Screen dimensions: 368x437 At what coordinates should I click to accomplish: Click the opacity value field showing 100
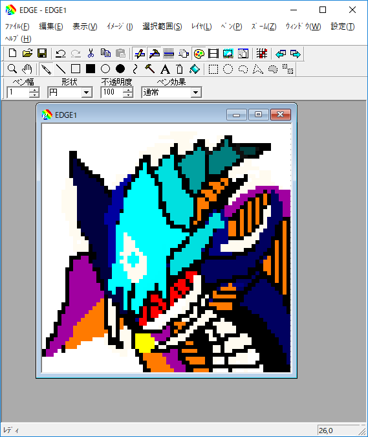click(112, 92)
